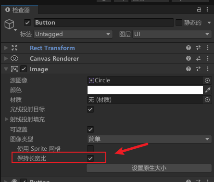The image size is (214, 182).
Task: Open Rect Transform help reference
Action: [x=189, y=48]
